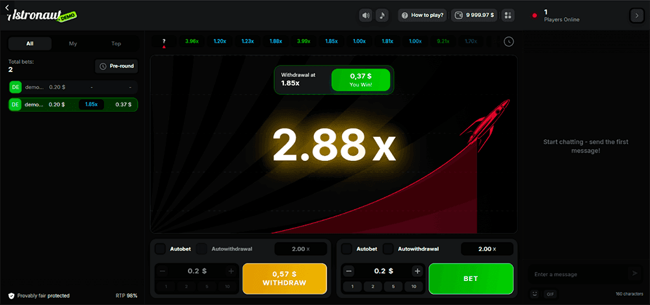Collapse the chat panel with arrow button
This screenshot has width=650, height=305.
point(635,16)
